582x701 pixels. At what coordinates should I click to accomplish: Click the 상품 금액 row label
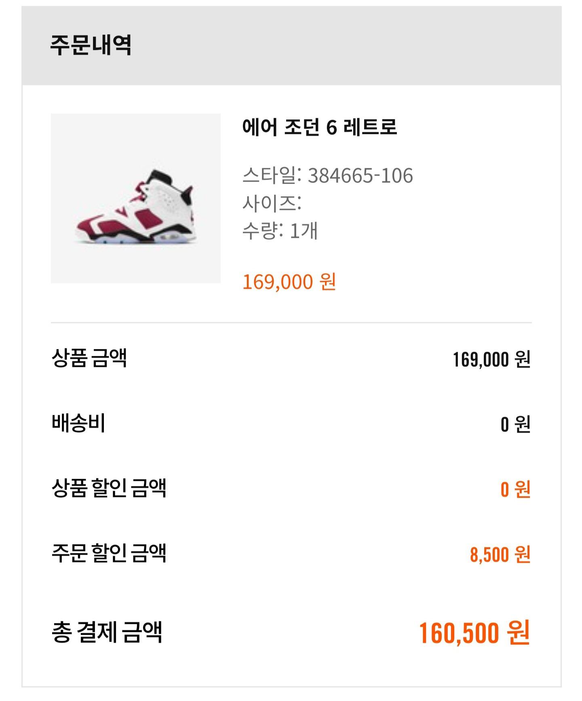[x=89, y=358]
